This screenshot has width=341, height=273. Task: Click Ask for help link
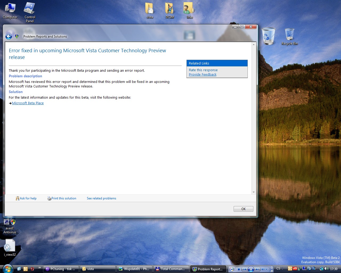(x=26, y=198)
